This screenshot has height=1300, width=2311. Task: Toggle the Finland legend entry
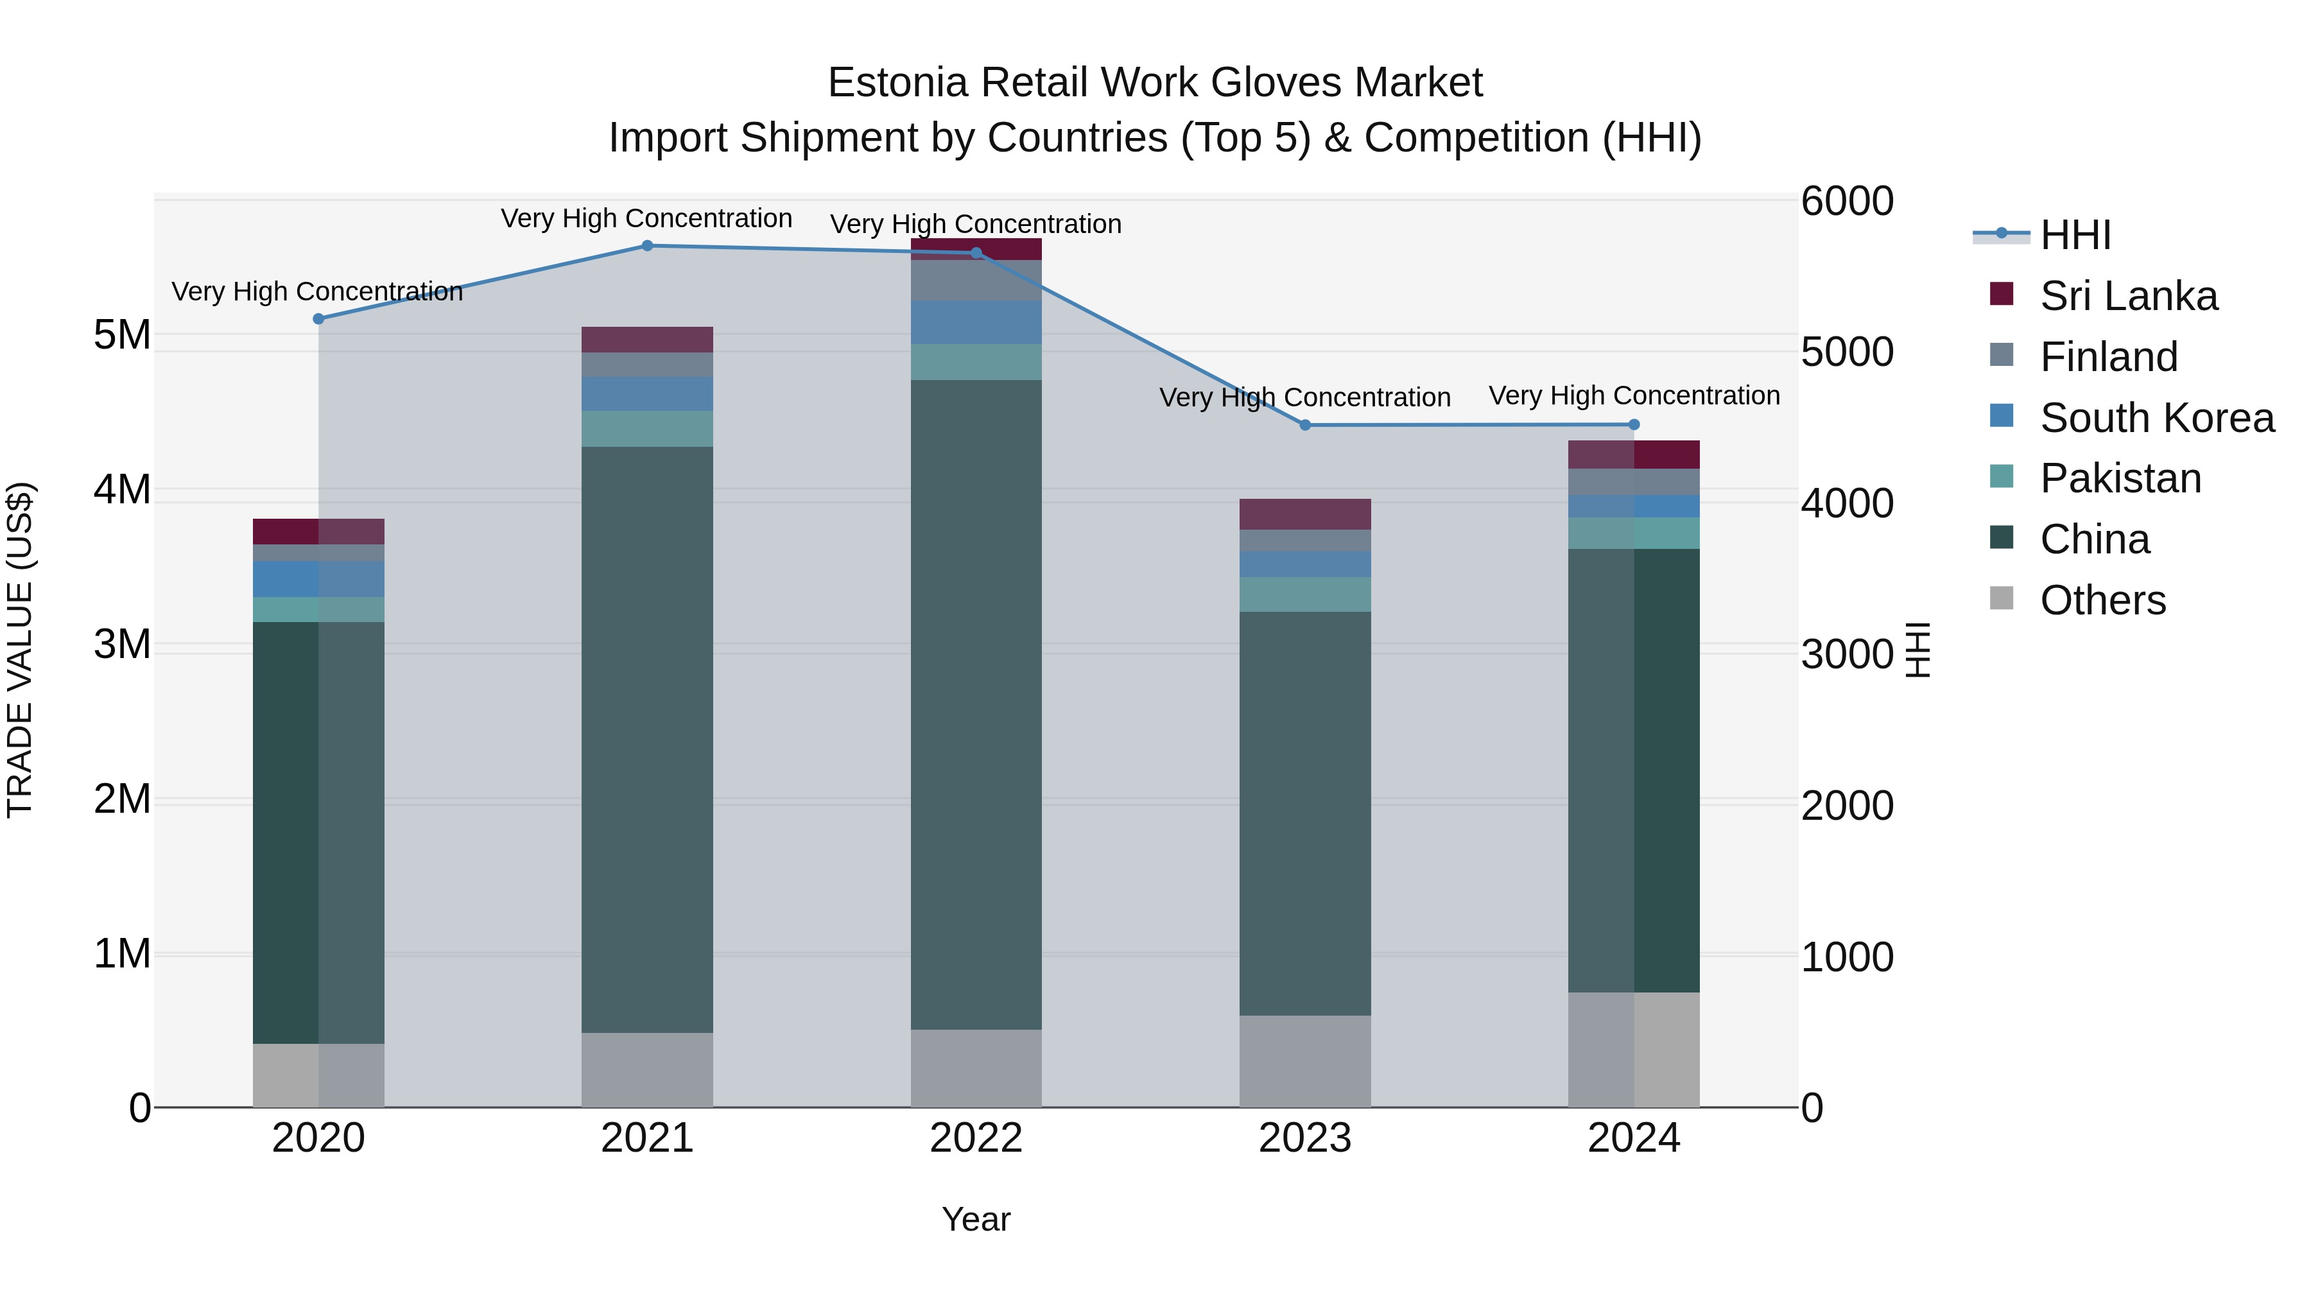click(x=2083, y=357)
